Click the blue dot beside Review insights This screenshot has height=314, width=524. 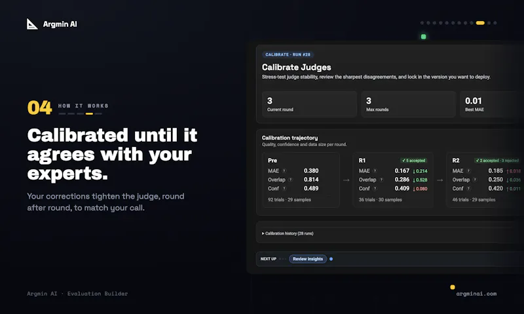[331, 259]
